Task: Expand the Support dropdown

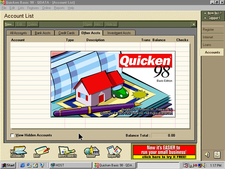Action: pyautogui.click(x=213, y=18)
